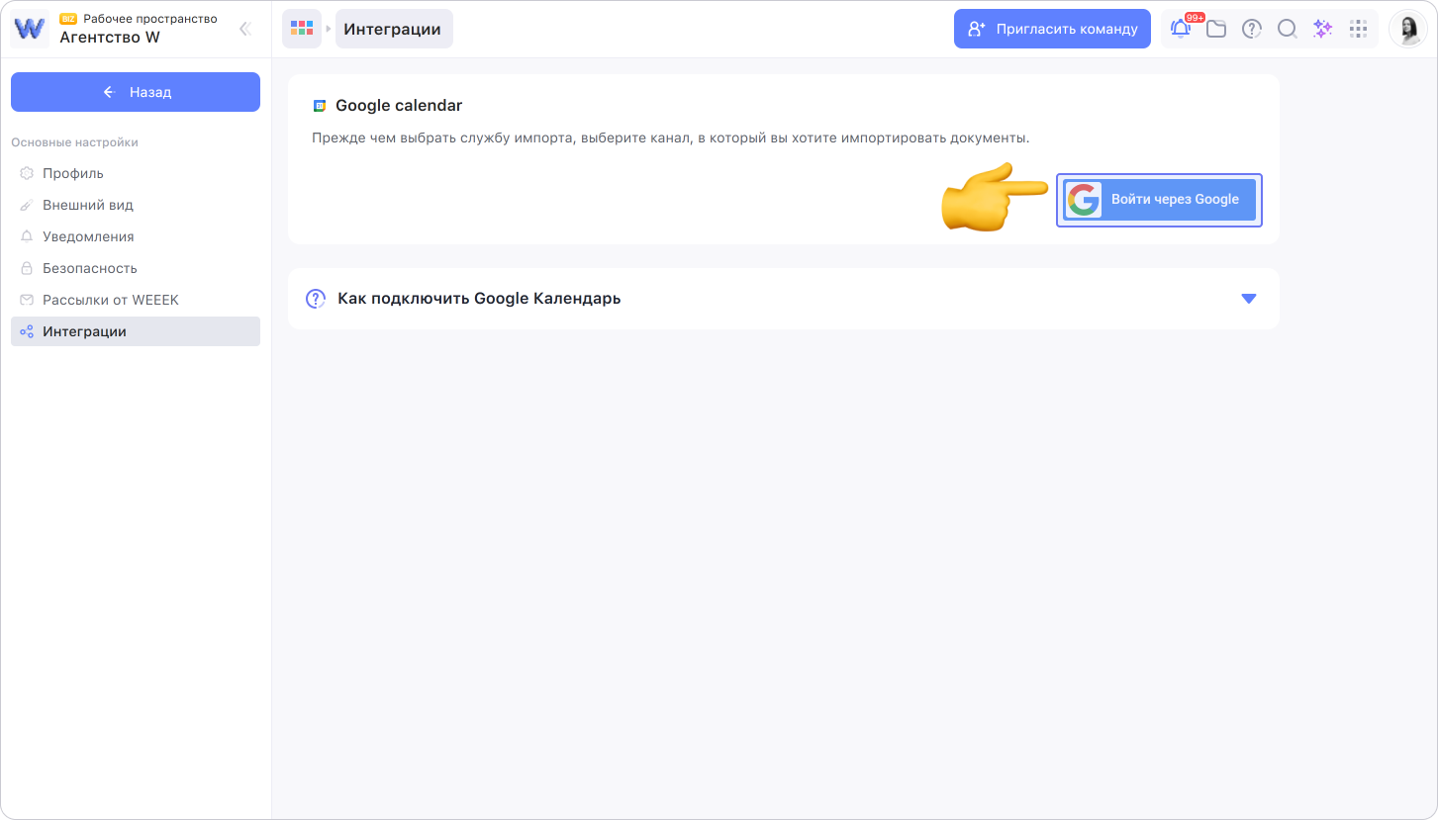
Task: Click the Пригласить команду button
Action: [1052, 29]
